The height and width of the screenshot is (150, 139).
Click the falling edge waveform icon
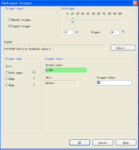34,78
